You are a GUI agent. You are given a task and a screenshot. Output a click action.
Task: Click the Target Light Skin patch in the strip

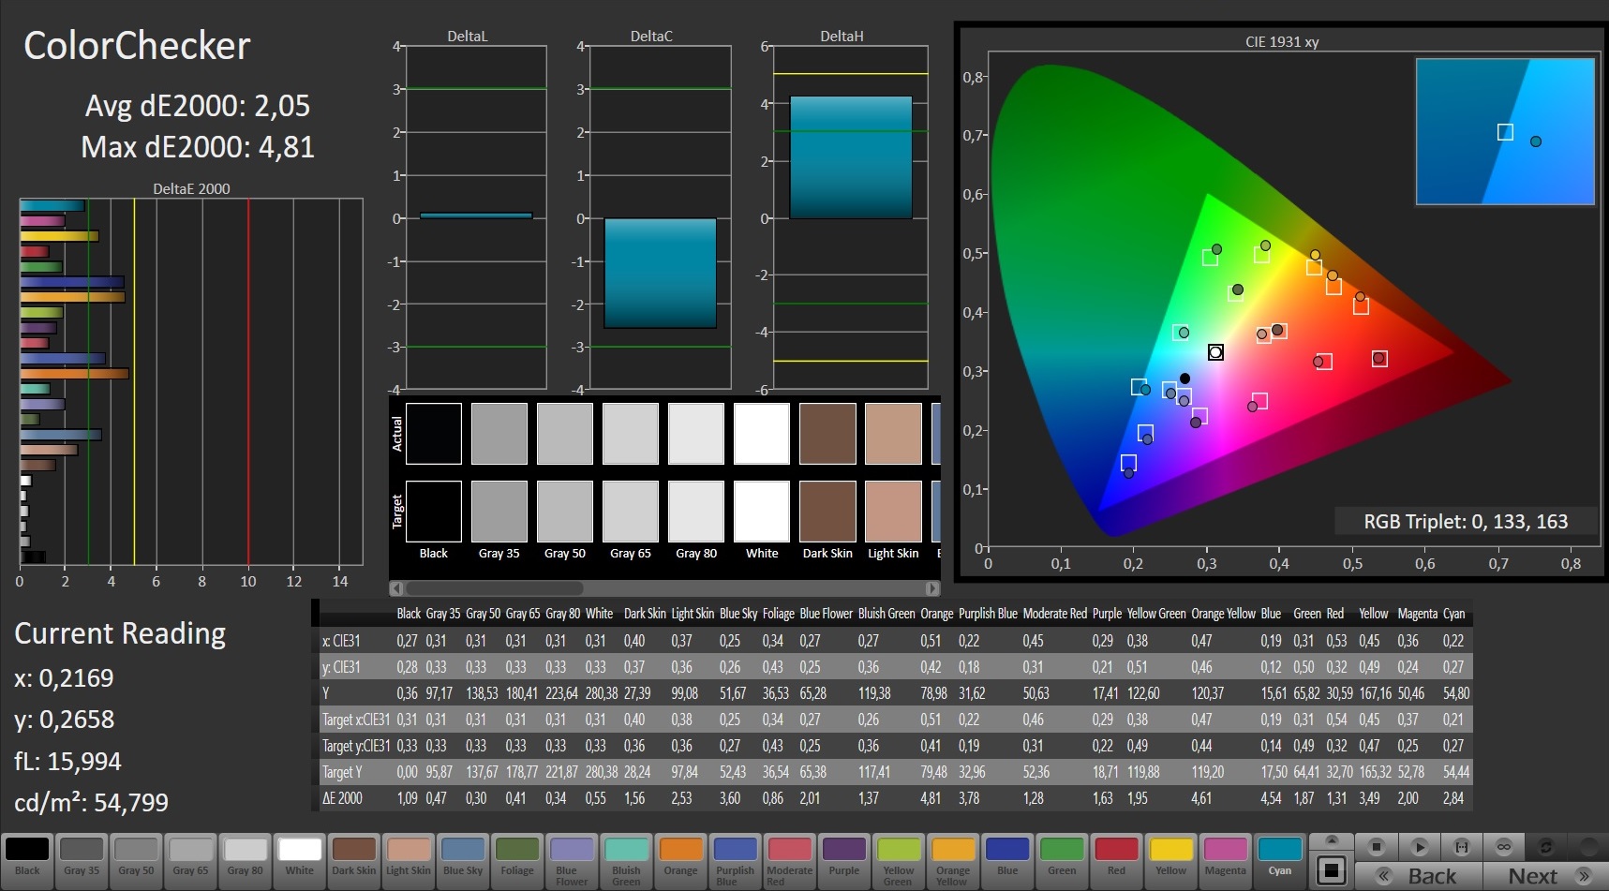pos(893,512)
